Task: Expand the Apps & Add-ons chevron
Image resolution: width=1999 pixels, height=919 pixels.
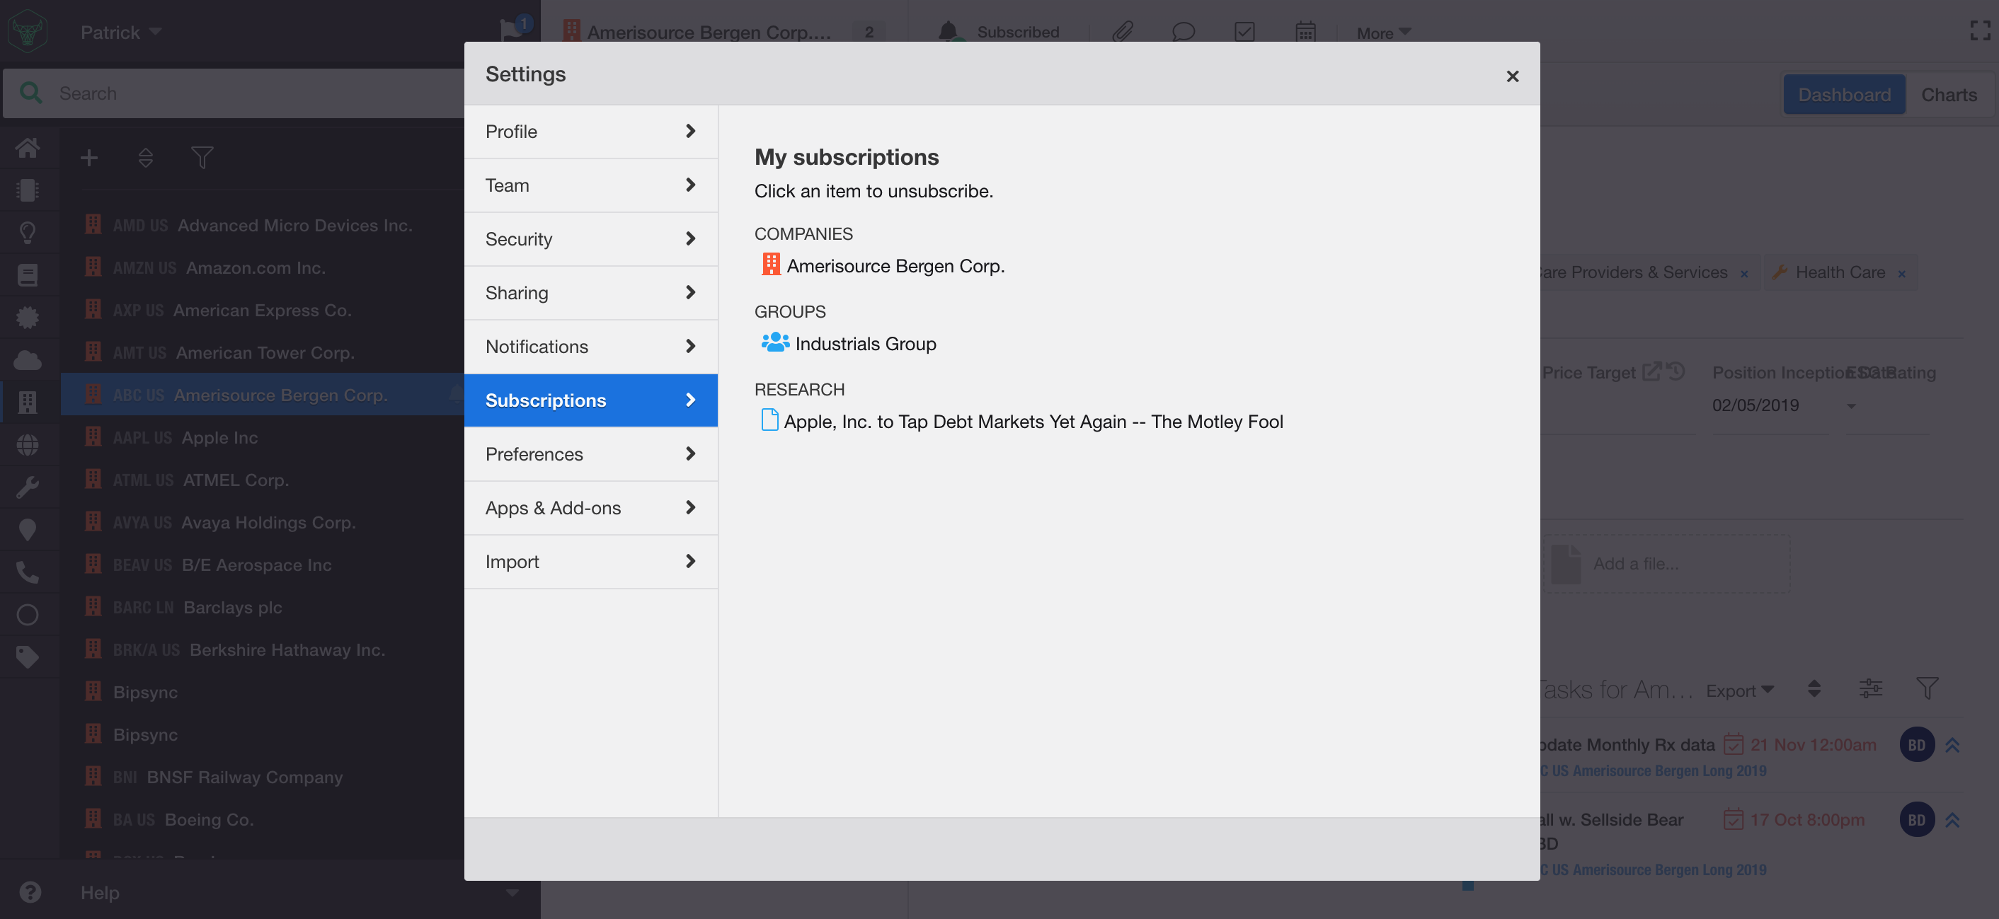Action: [x=690, y=507]
